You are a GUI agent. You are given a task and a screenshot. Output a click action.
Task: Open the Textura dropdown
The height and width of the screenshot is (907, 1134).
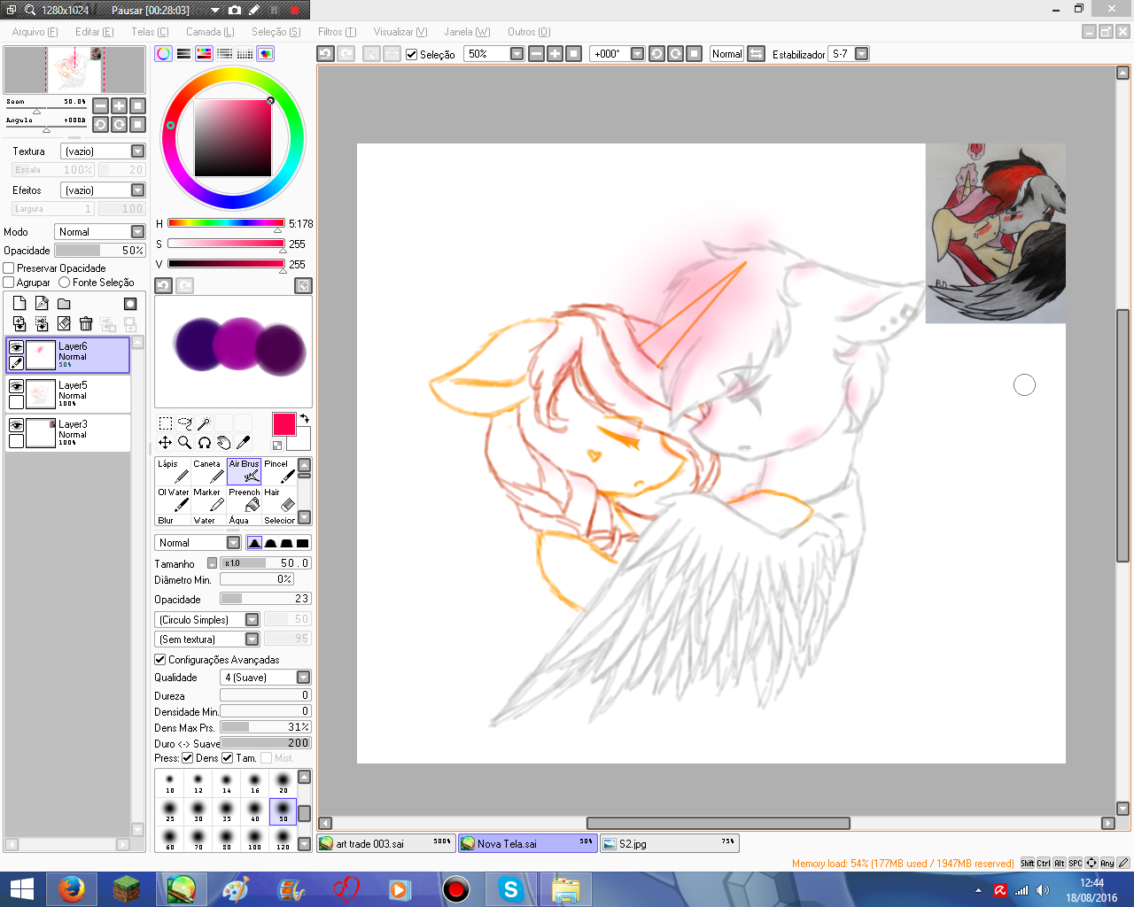coord(103,151)
